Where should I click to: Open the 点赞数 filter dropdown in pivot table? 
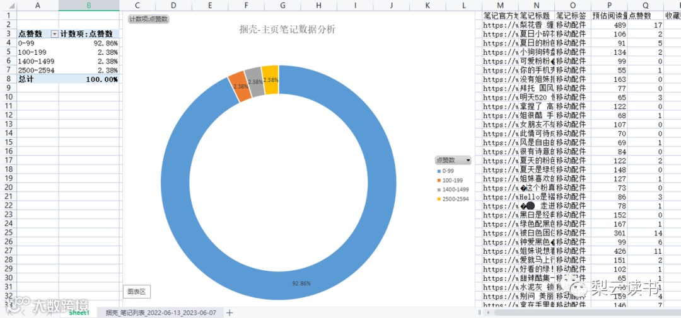point(55,34)
